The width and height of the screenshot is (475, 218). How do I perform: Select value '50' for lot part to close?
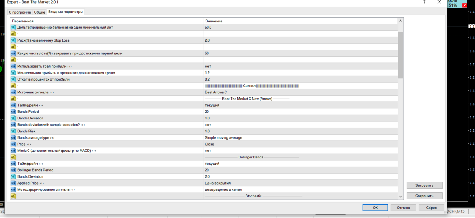301,53
